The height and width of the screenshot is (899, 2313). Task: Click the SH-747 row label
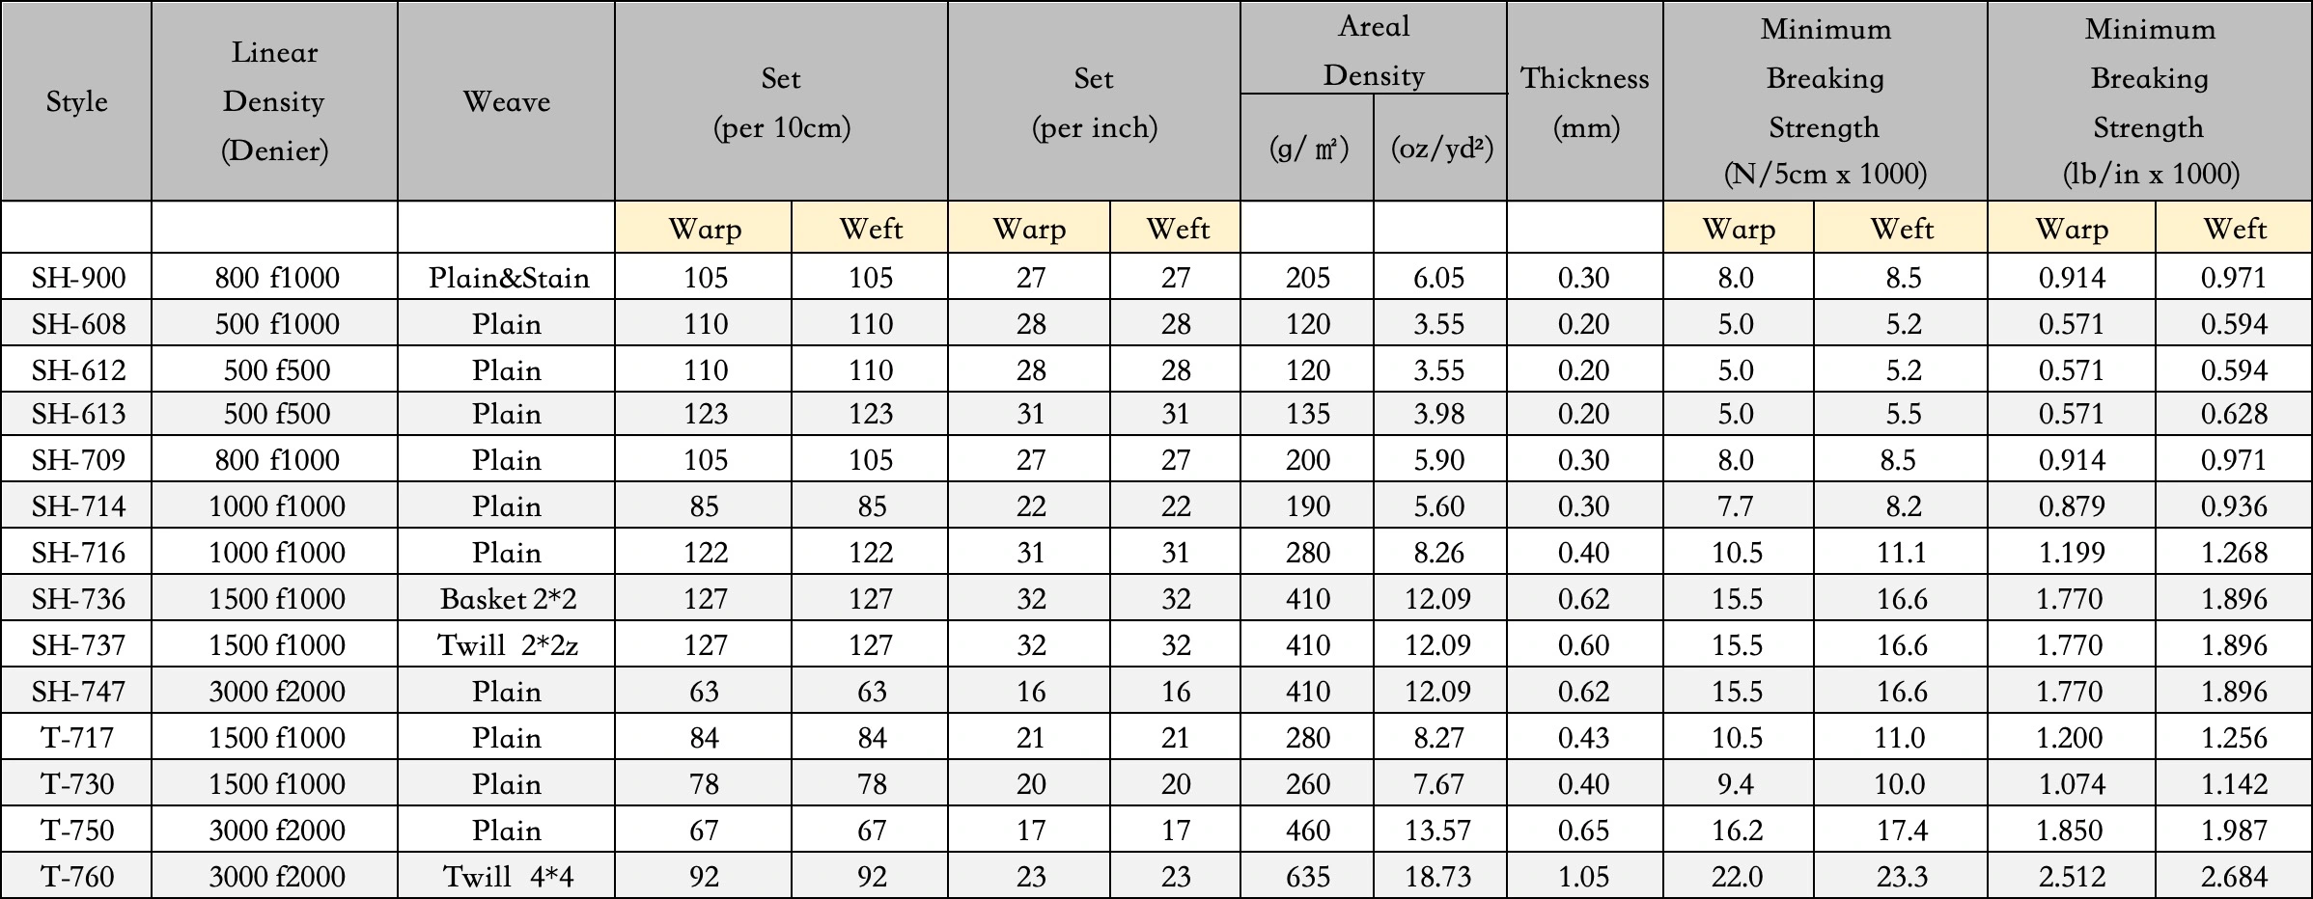tap(76, 691)
